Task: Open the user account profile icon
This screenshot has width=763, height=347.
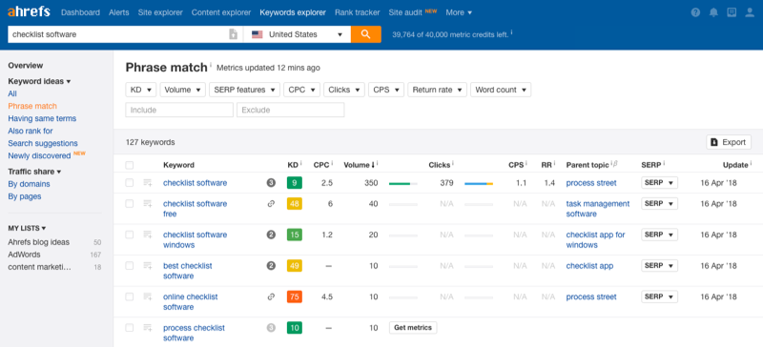Action: (x=750, y=12)
